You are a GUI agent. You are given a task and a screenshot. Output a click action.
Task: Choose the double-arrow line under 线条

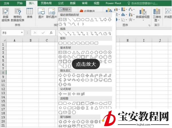pos(69,34)
